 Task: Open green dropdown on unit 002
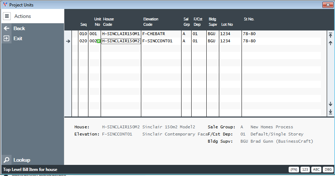[98, 41]
